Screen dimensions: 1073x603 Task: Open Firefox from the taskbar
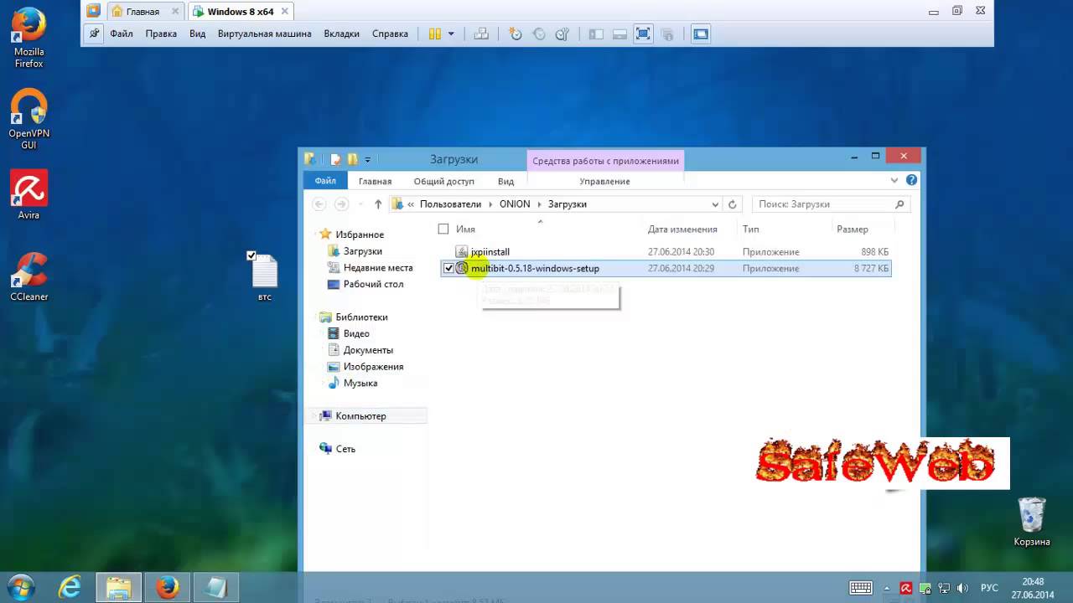(167, 587)
